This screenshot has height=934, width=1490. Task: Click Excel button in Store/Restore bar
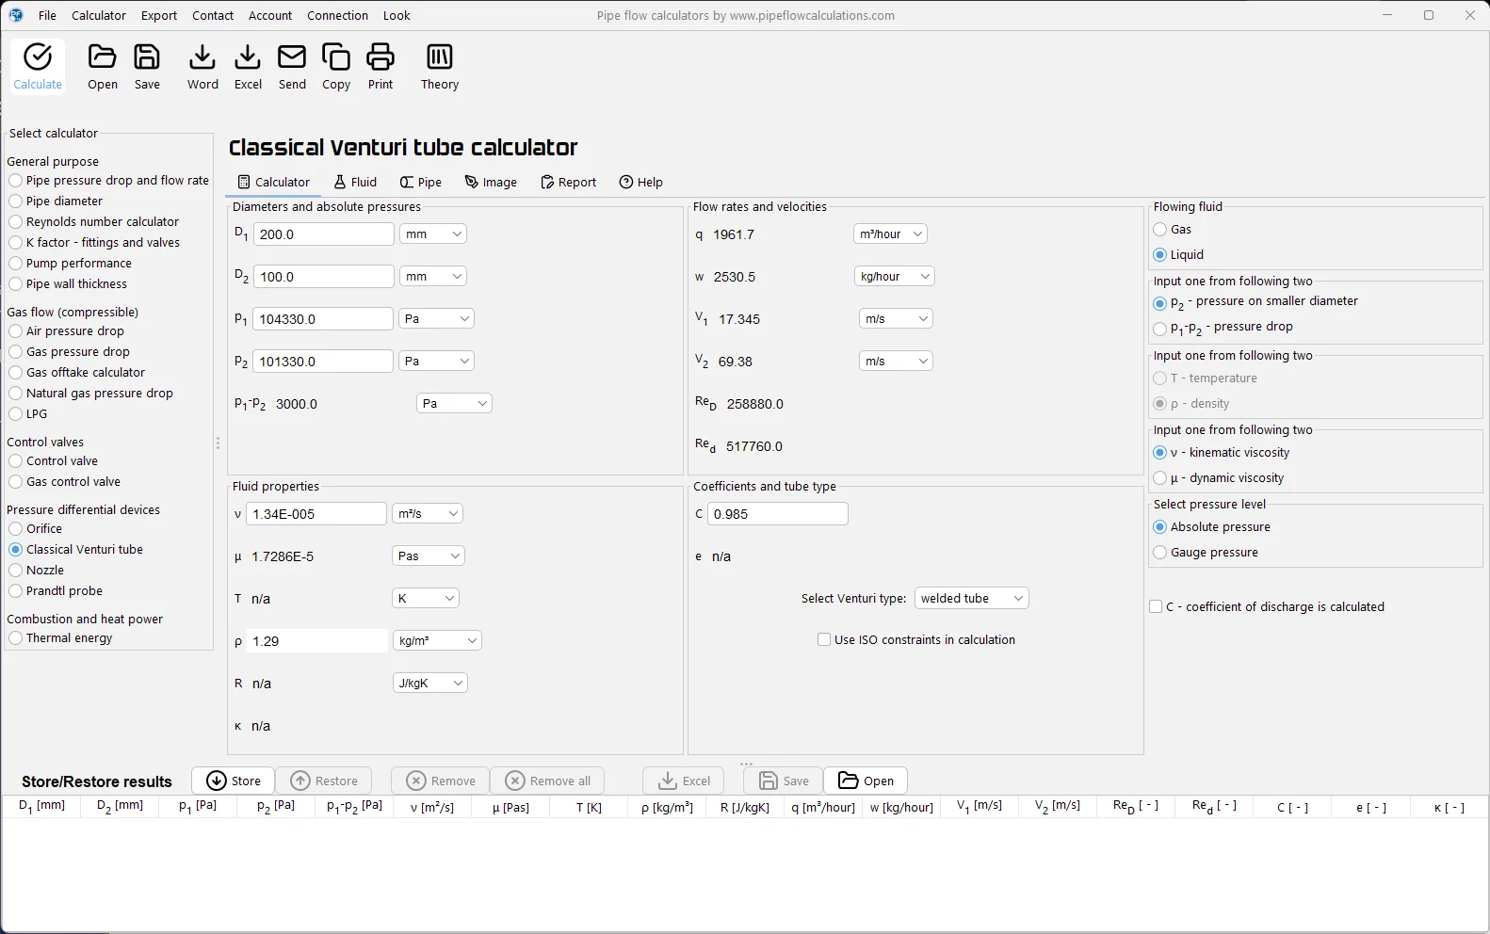coord(684,781)
